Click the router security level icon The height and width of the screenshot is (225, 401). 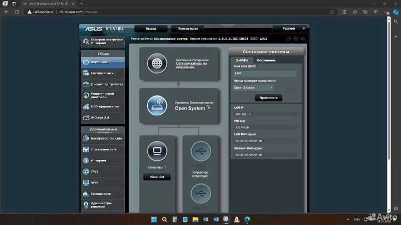point(156,105)
